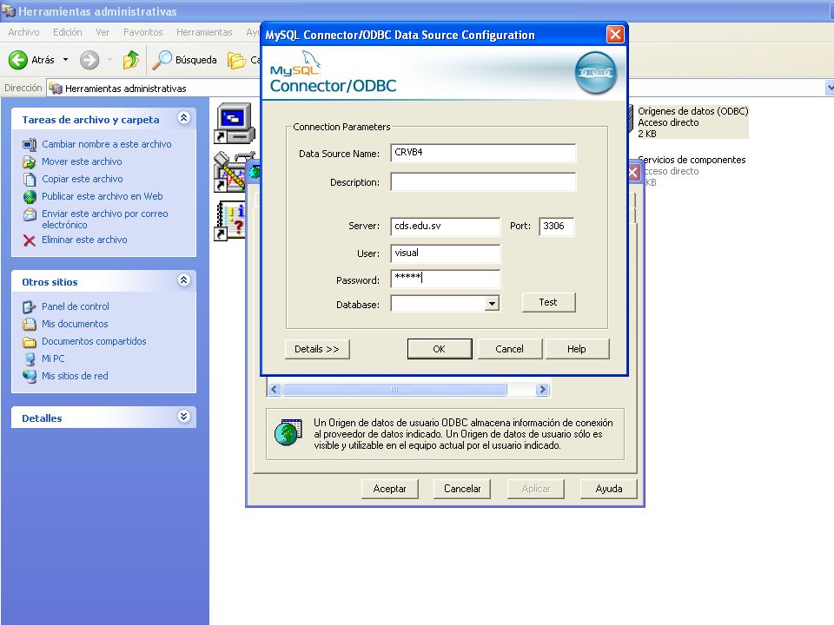This screenshot has width=834, height=625.
Task: Click the Test connection button
Action: point(548,302)
